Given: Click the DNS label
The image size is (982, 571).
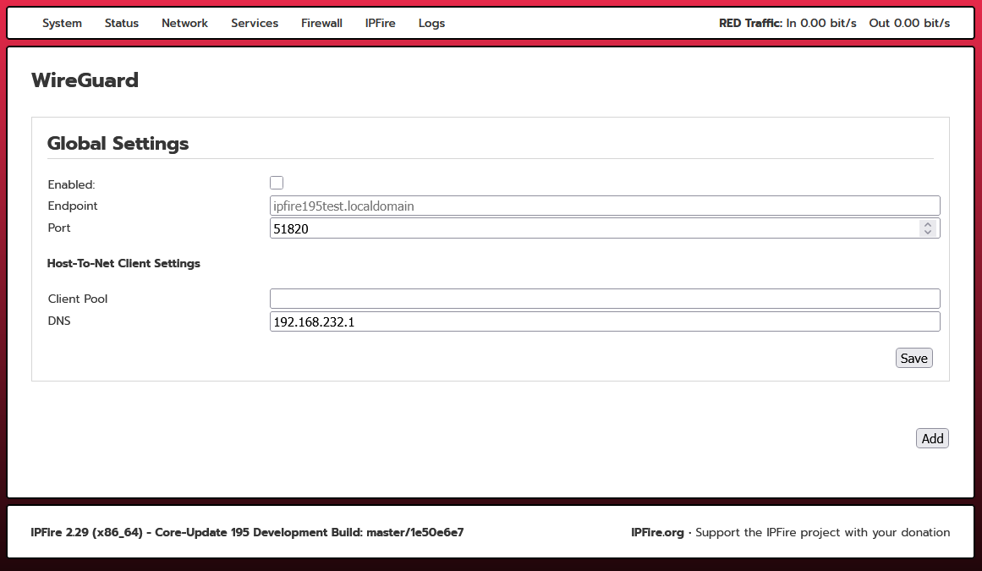Looking at the screenshot, I should click(x=59, y=321).
